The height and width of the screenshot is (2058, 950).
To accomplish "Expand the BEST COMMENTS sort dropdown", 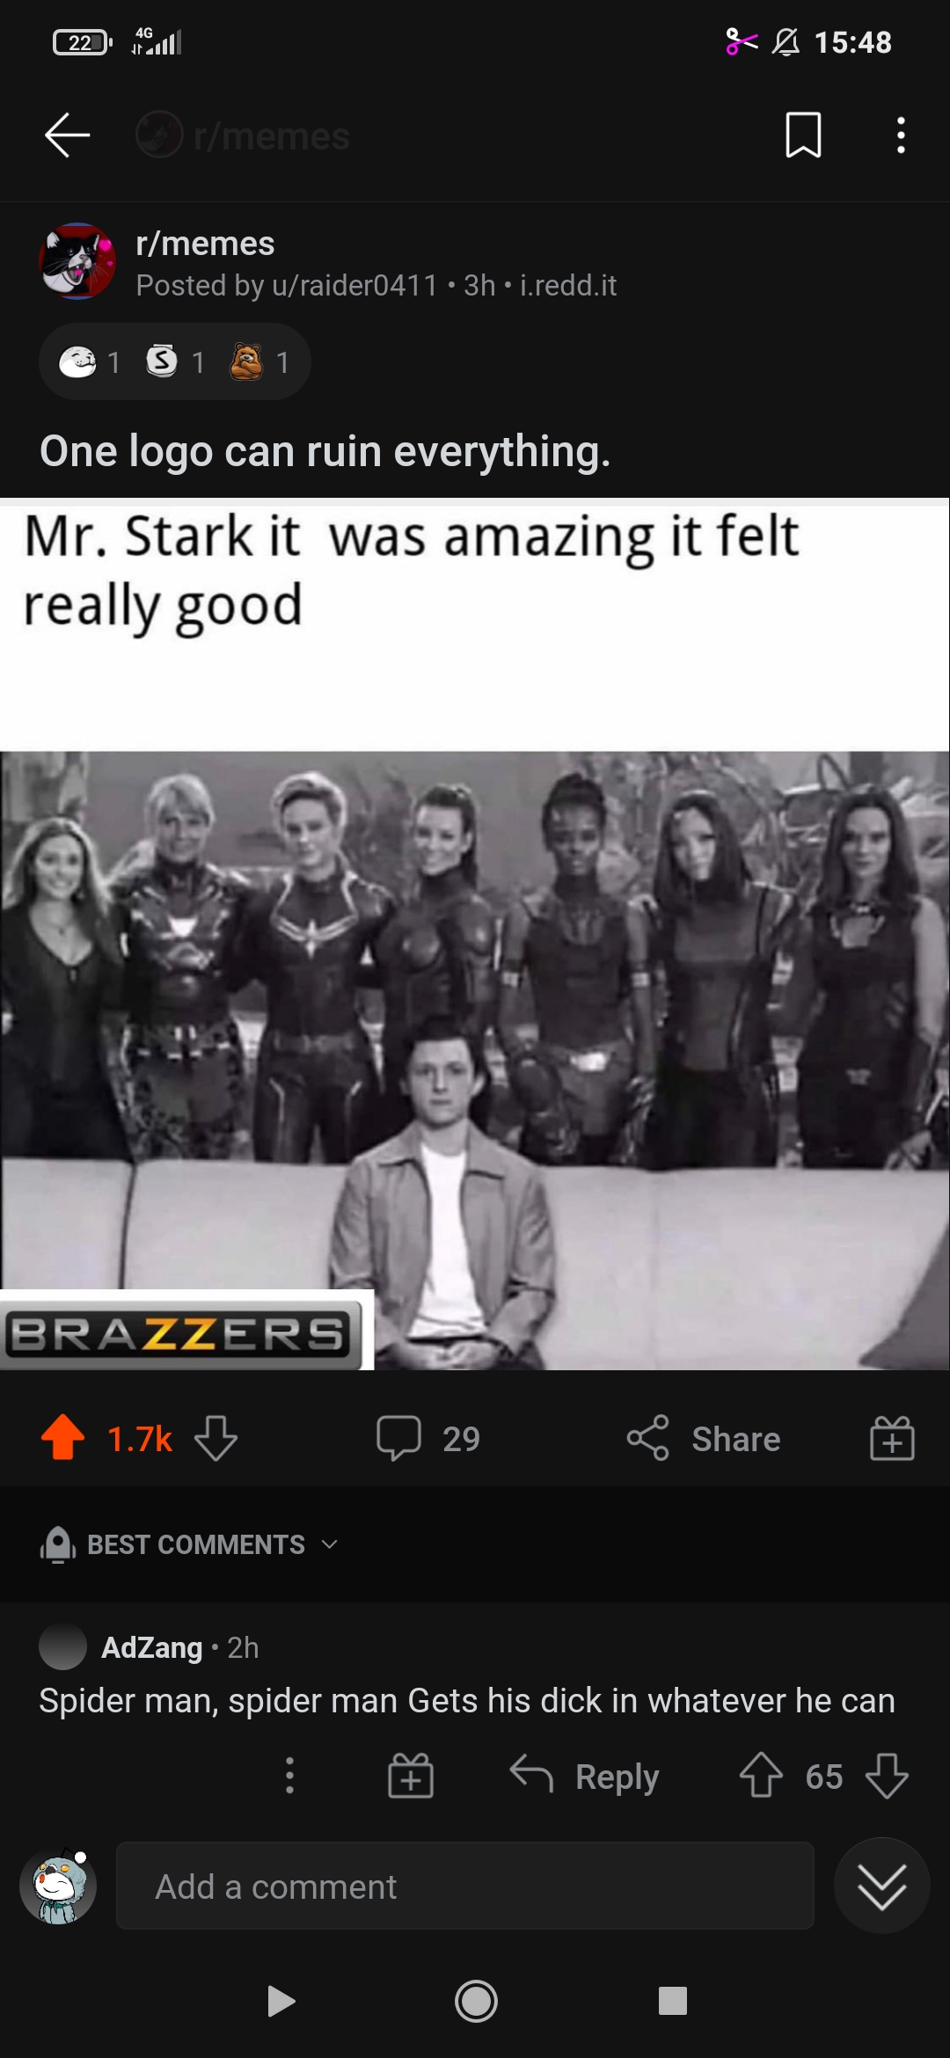I will click(x=190, y=1544).
